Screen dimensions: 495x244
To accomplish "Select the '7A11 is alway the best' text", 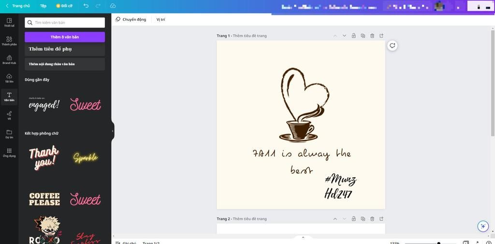I will 302,162.
